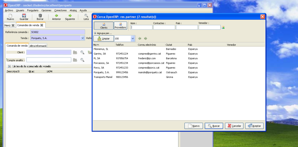Click the Lista magnifier toolbar icon
Image resolution: width=298 pixels, height=147 pixels.
pos(86,16)
